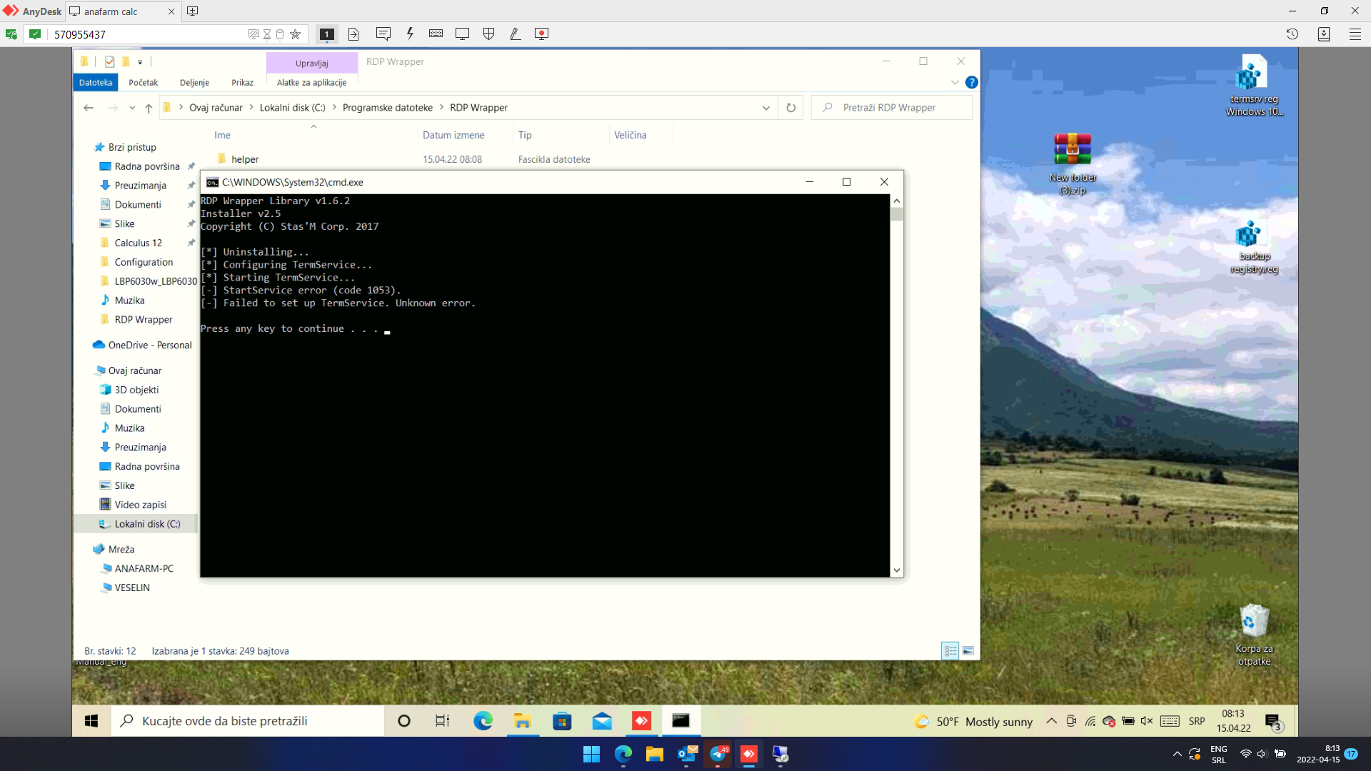The height and width of the screenshot is (771, 1371).
Task: Expand the address bar history dropdown
Action: tap(766, 108)
